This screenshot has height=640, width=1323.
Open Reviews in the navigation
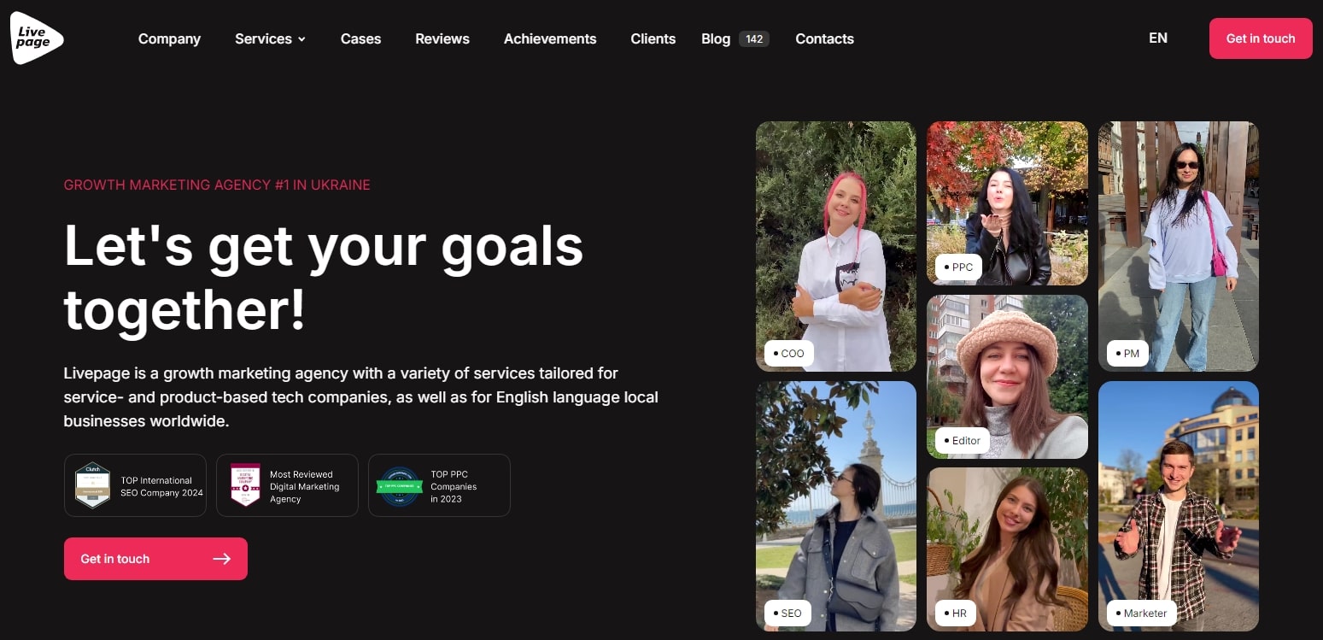tap(442, 38)
